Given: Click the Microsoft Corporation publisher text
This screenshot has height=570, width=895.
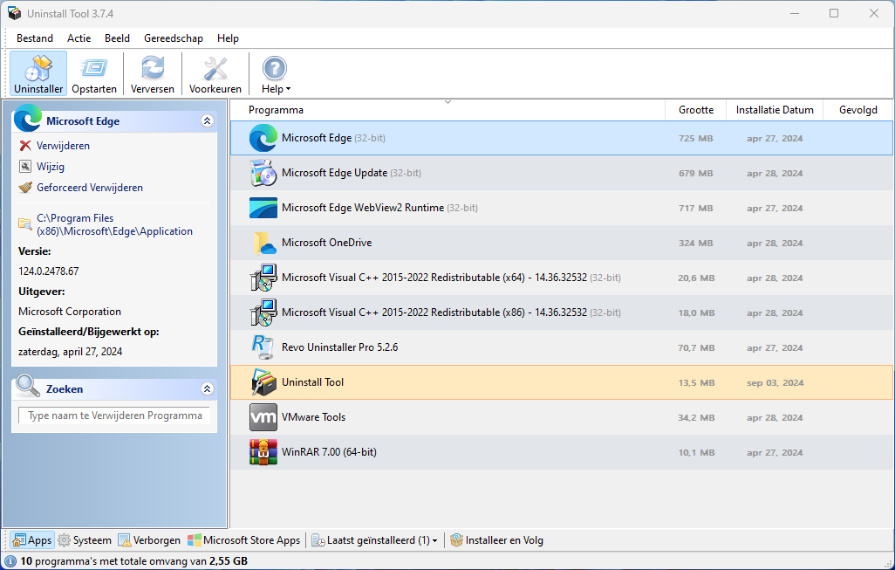Looking at the screenshot, I should [70, 312].
